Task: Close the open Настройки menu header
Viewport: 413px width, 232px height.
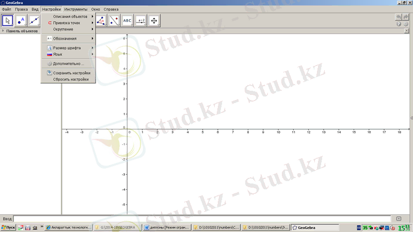Action: coord(51,9)
